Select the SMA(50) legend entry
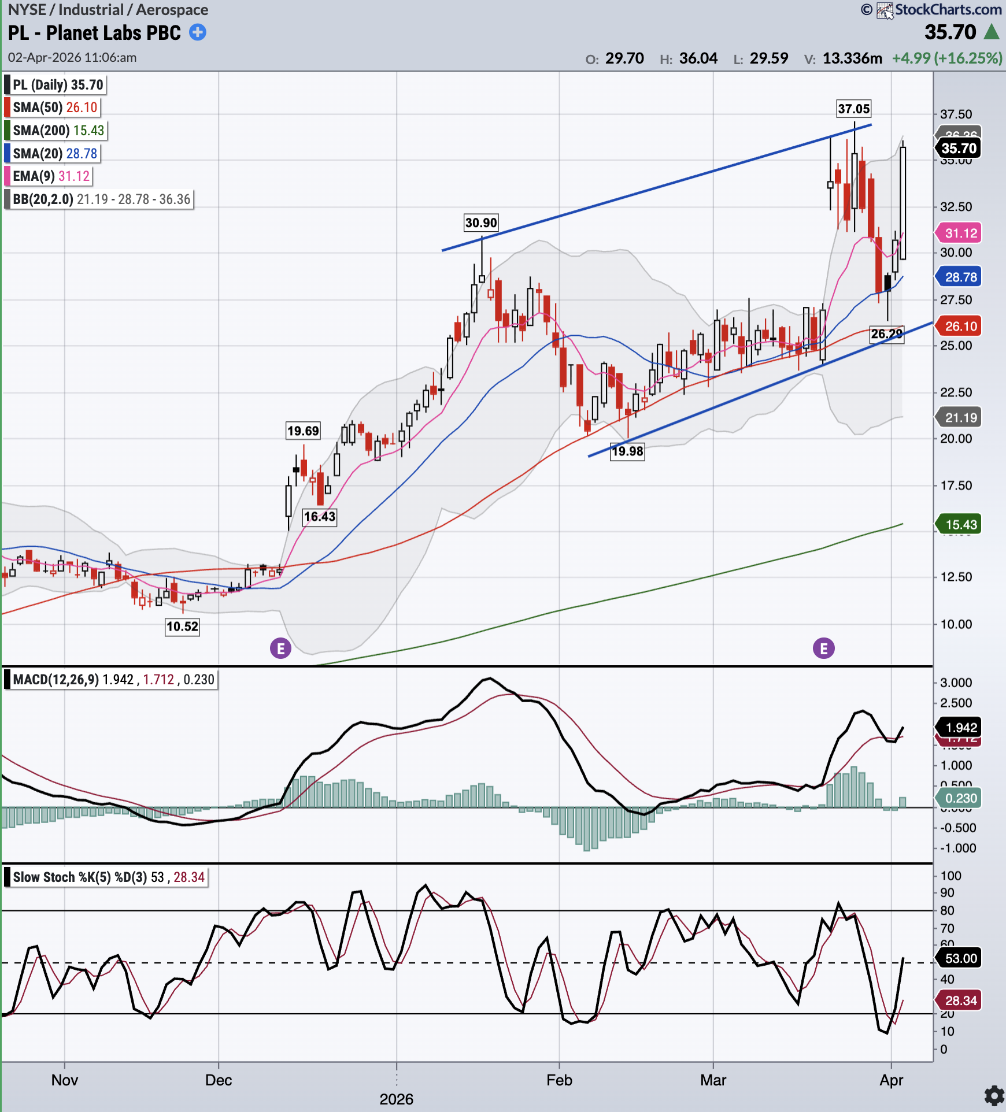Viewport: 1006px width, 1112px height. [54, 108]
